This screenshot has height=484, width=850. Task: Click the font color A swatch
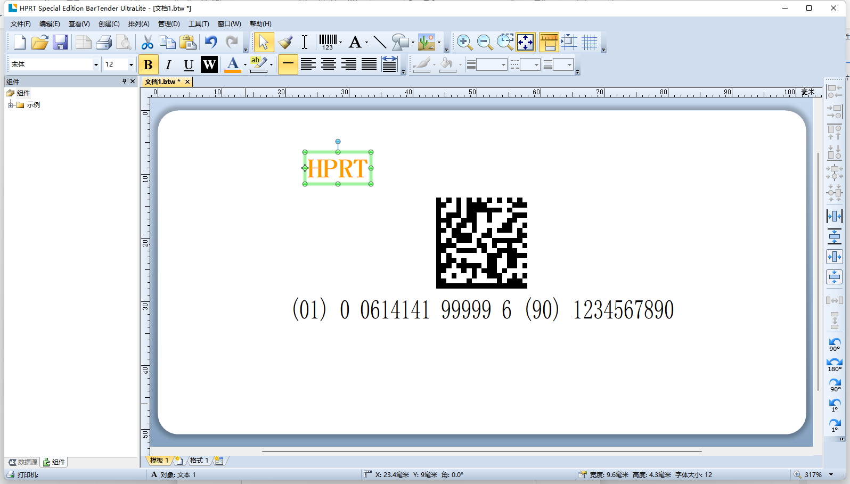click(232, 64)
